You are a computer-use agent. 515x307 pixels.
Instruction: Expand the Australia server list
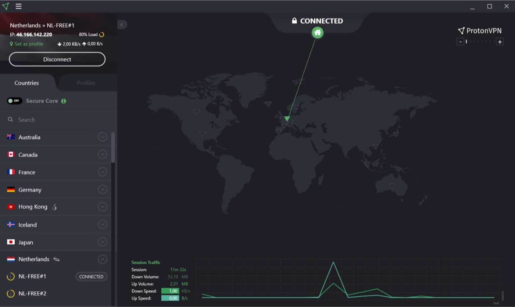pos(103,137)
